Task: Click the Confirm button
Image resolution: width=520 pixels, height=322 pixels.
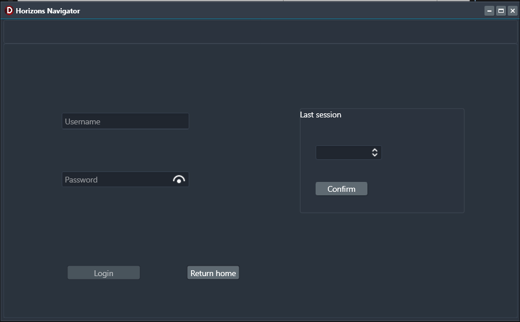Action: pos(341,189)
